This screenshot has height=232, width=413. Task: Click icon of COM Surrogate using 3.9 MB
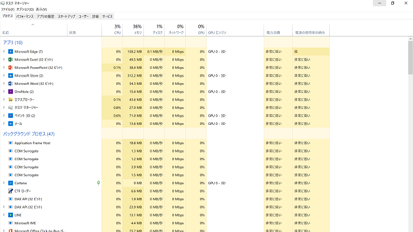point(11,167)
